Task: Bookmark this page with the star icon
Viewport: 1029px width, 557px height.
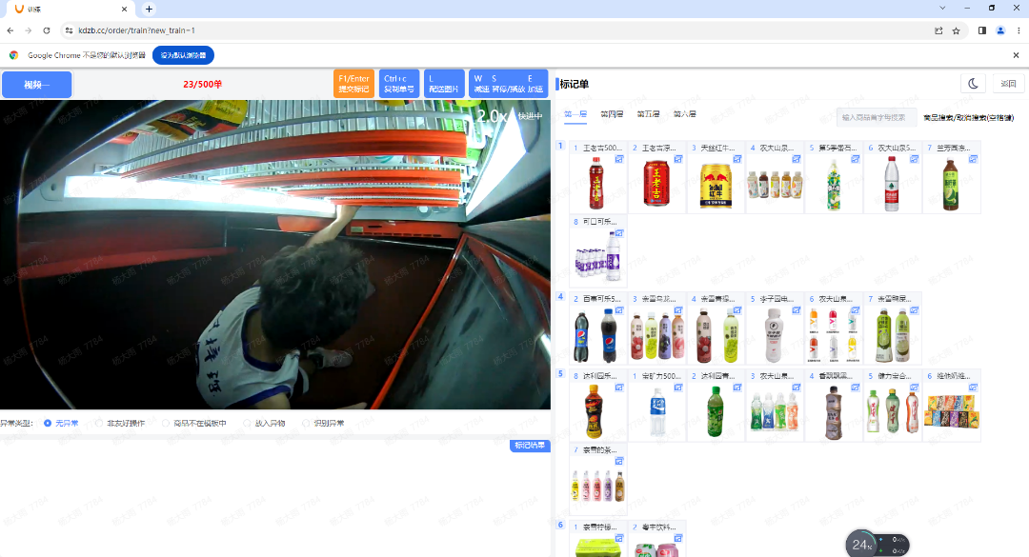Action: [956, 30]
